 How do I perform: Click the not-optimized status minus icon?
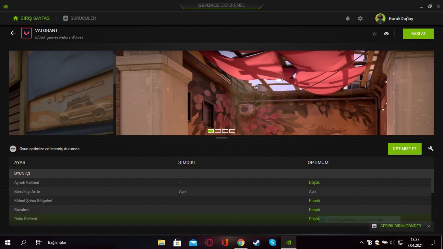(x=13, y=149)
